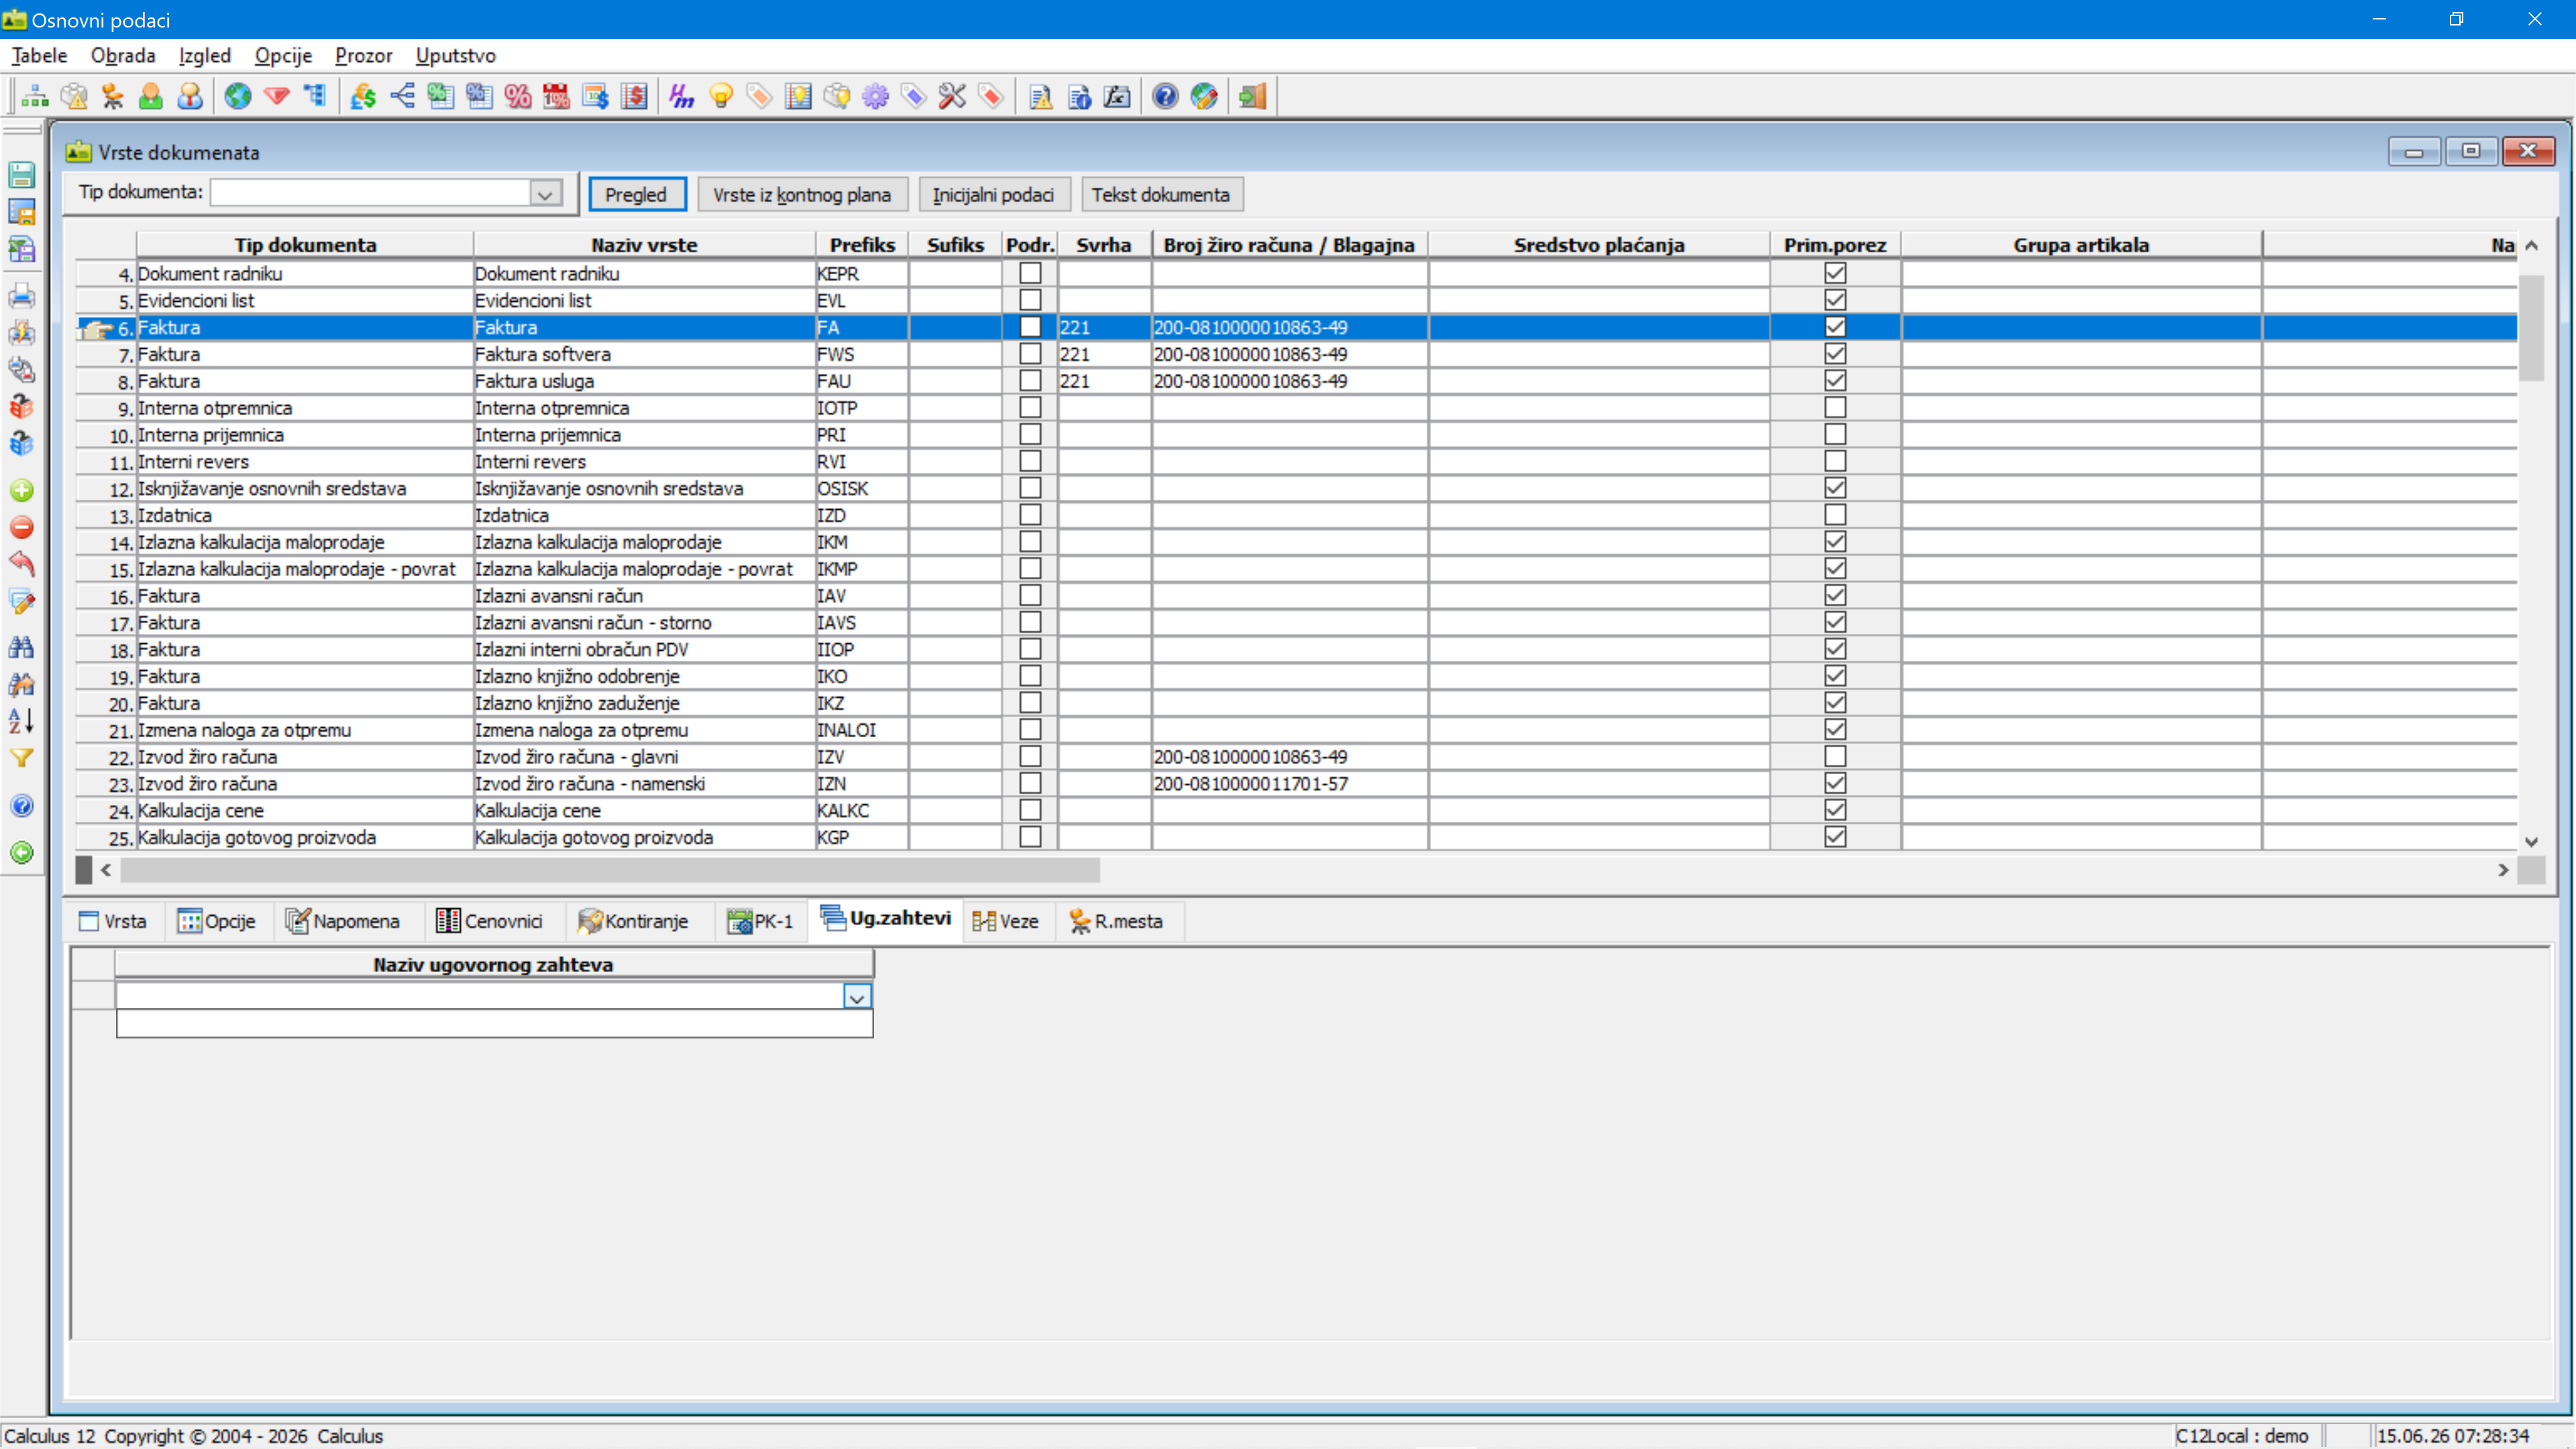The image size is (2576, 1449).
Task: Click the Naziv vrste column header
Action: click(x=644, y=245)
